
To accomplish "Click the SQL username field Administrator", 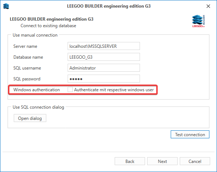I will (x=104, y=68).
